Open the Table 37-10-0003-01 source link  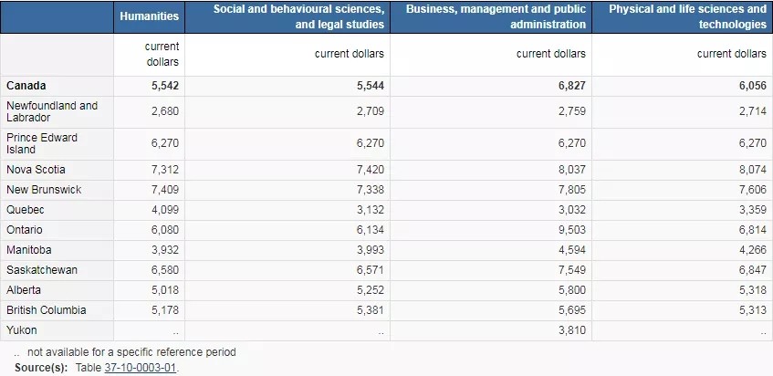click(x=140, y=368)
